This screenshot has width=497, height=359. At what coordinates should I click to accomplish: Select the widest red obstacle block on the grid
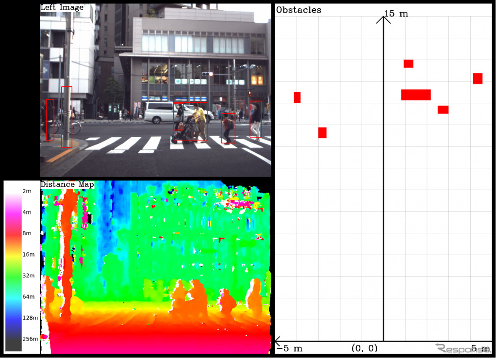tap(416, 95)
